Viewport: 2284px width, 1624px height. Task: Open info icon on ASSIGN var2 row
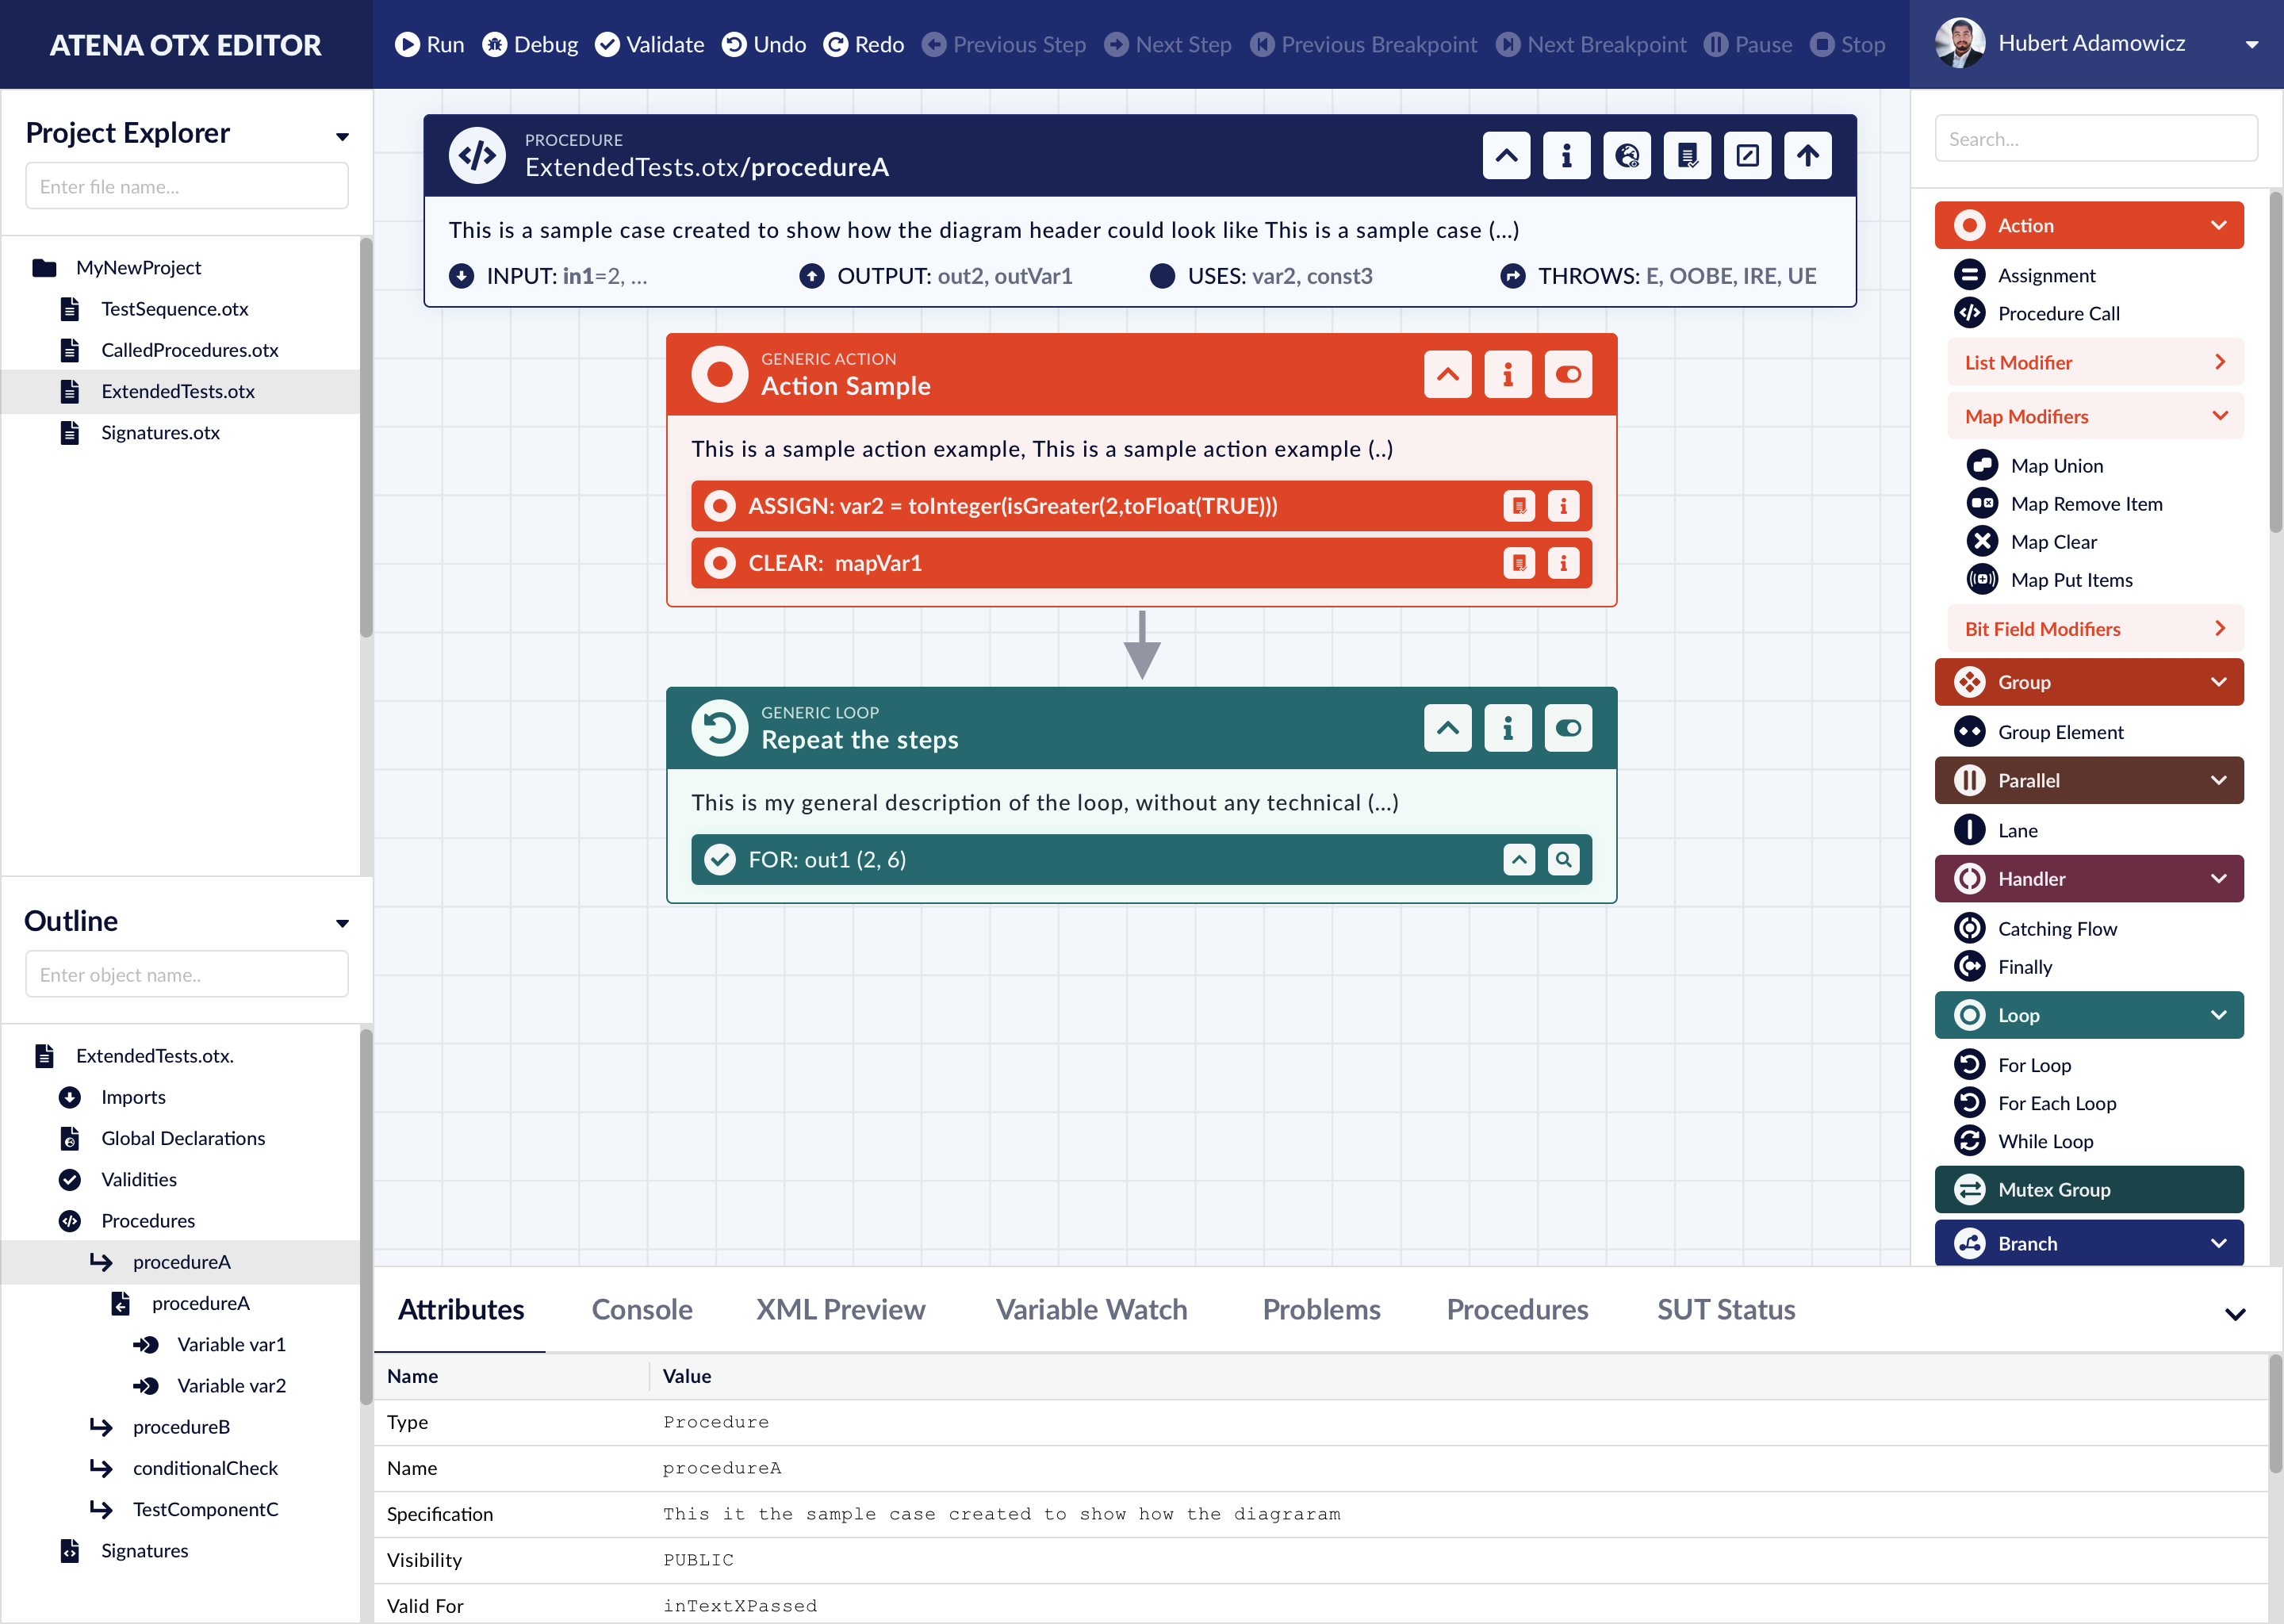tap(1563, 506)
